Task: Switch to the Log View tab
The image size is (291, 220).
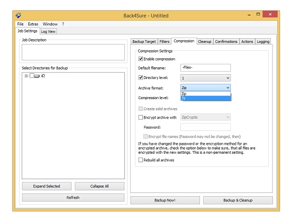Action: coord(48,31)
